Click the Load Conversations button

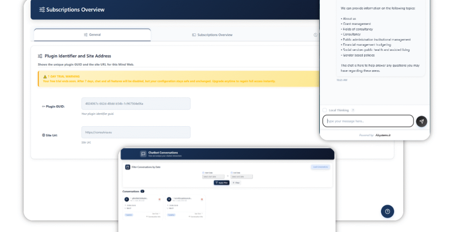pyautogui.click(x=320, y=167)
